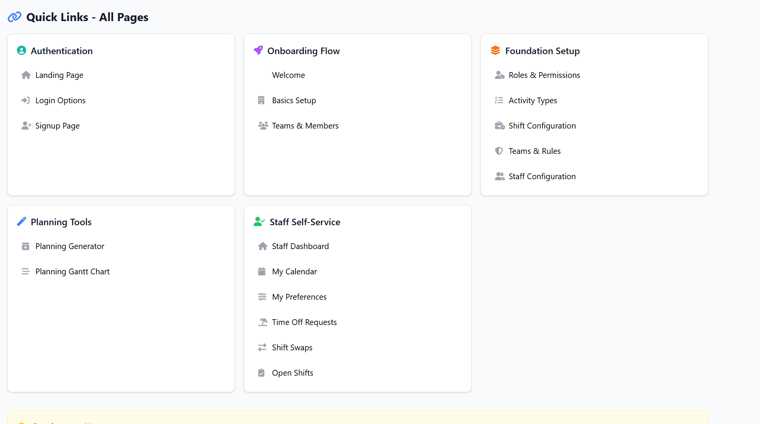Open the Staff Configuration link
Viewport: 760px width, 424px height.
pos(542,177)
